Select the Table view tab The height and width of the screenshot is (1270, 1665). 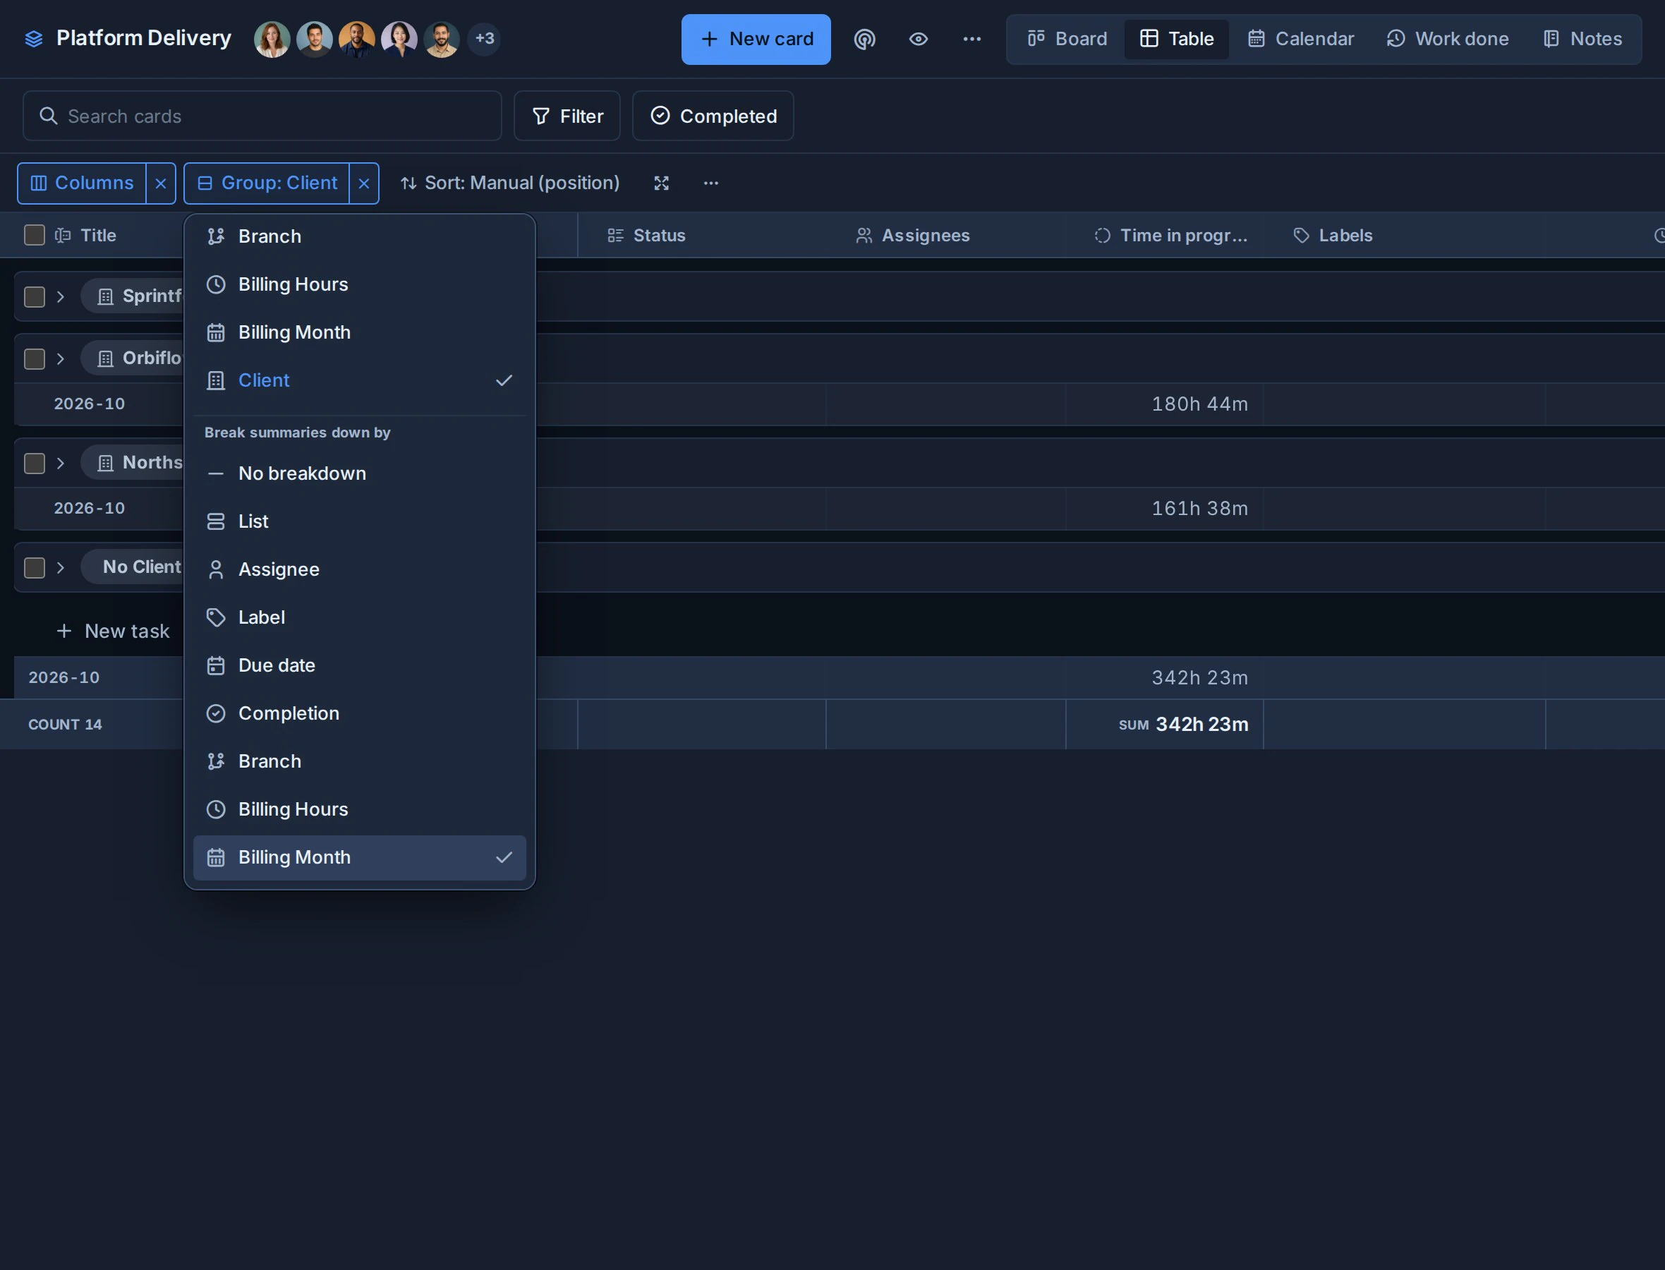(x=1177, y=39)
